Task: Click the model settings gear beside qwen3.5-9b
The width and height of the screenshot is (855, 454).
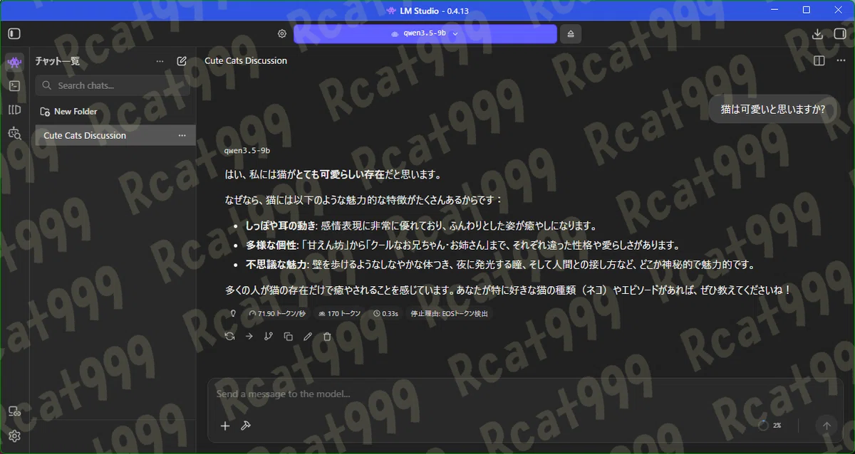Action: [x=282, y=33]
